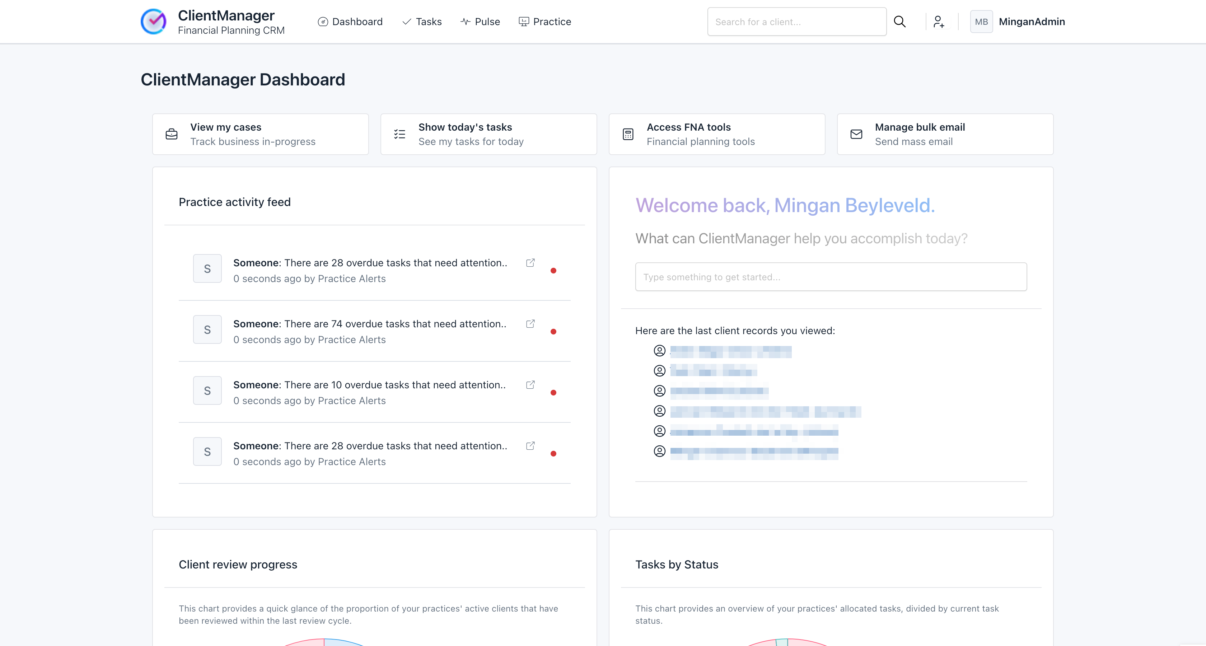The width and height of the screenshot is (1206, 646).
Task: Open the Pulse navigation menu
Action: [x=480, y=22]
